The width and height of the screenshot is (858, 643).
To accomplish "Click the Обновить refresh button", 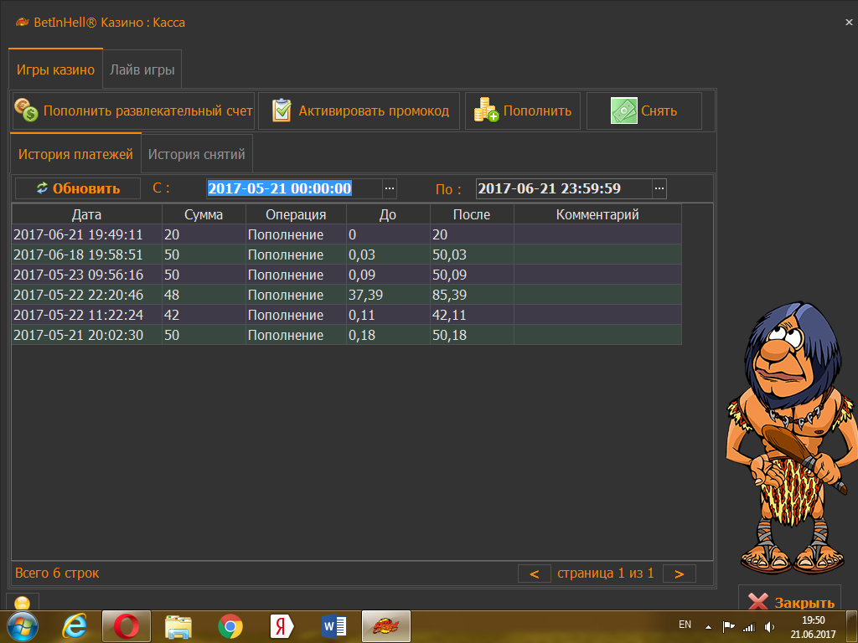I will point(78,188).
